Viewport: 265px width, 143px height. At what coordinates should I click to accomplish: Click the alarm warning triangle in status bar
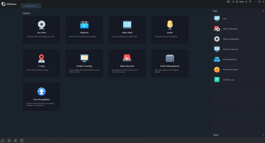coord(3,140)
